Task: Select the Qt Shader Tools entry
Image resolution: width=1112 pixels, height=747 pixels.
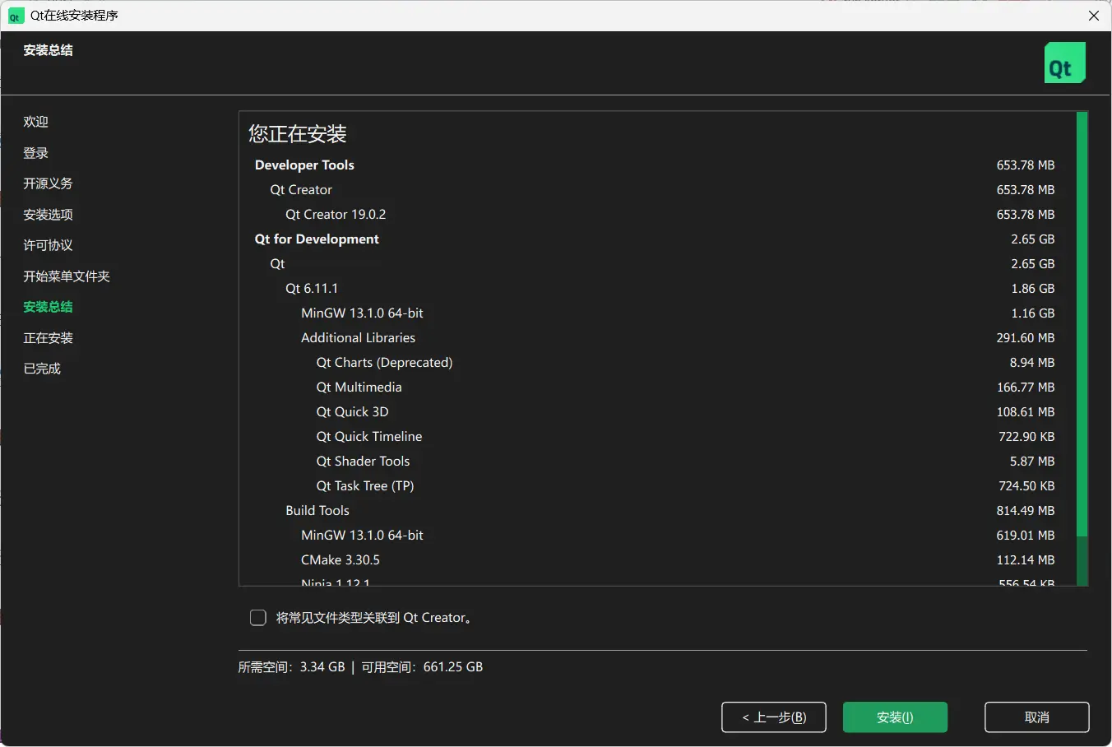Action: point(655,462)
